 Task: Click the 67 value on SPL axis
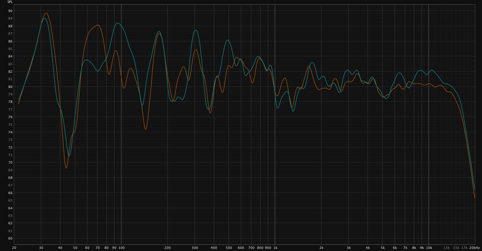tap(10, 185)
